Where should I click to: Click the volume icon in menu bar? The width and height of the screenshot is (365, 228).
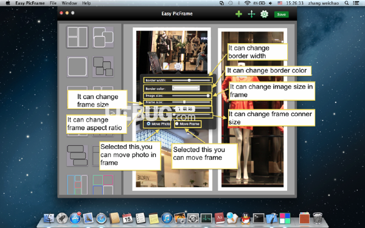[x=270, y=3]
